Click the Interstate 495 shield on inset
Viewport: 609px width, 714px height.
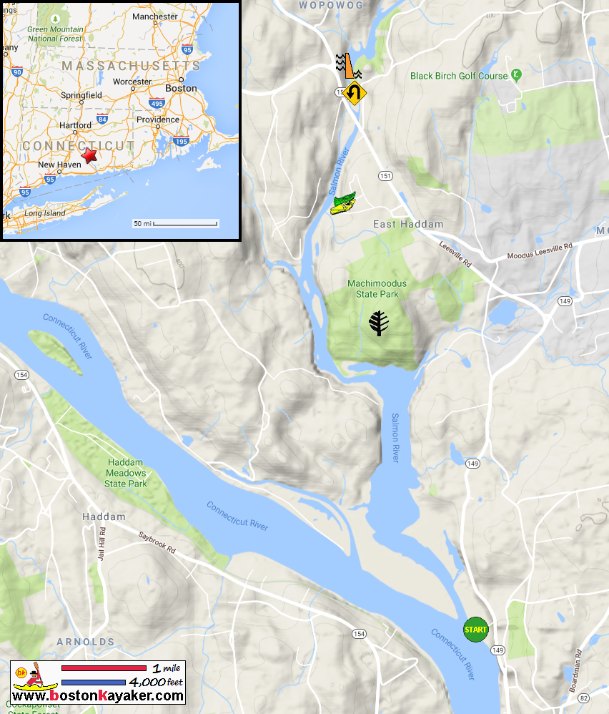coord(157,103)
